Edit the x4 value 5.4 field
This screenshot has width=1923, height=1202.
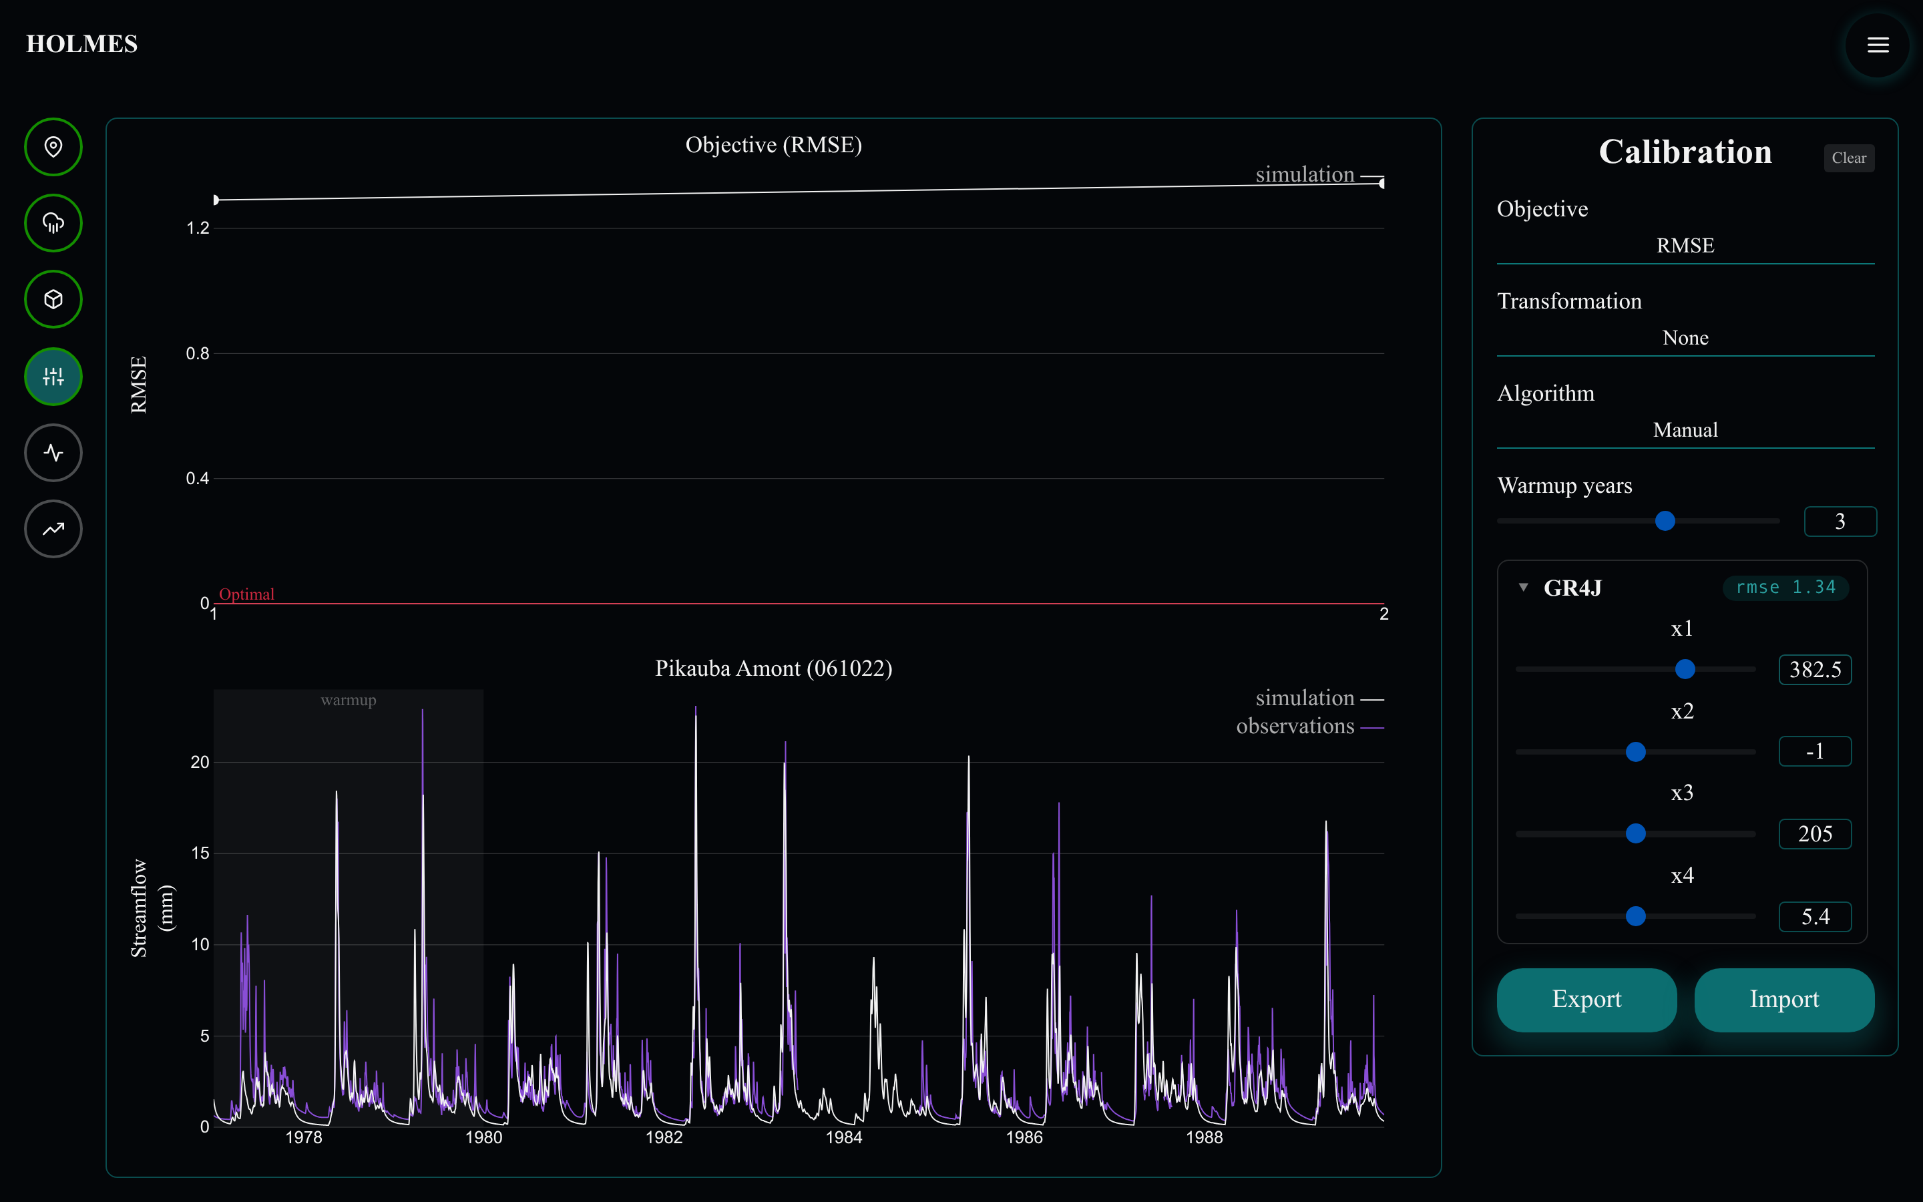pyautogui.click(x=1815, y=917)
